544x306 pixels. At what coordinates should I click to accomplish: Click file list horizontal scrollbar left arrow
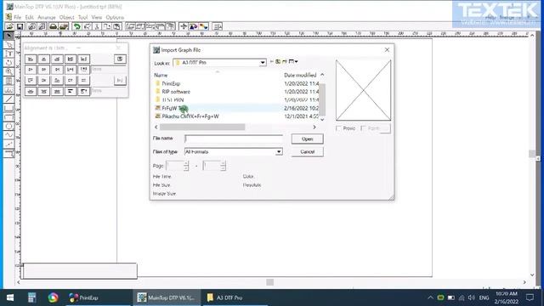(156, 127)
